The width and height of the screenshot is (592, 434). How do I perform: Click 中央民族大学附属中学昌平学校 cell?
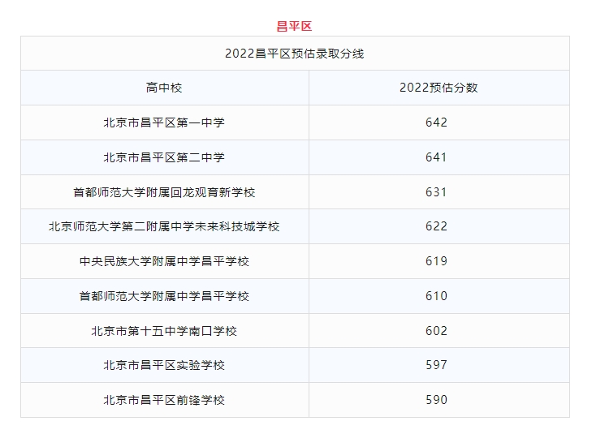164,261
